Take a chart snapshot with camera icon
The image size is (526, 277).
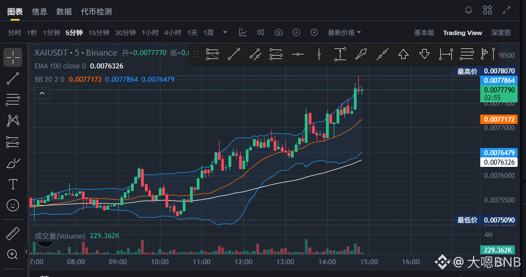click(x=279, y=32)
